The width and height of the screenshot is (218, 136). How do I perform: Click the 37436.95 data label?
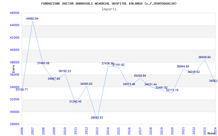point(108,64)
